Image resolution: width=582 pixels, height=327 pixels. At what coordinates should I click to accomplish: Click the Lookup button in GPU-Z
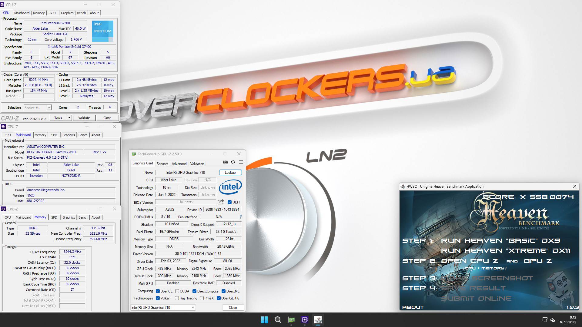(x=230, y=173)
